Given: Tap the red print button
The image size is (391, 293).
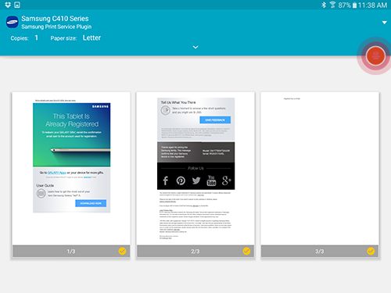Looking at the screenshot, I should (x=375, y=55).
